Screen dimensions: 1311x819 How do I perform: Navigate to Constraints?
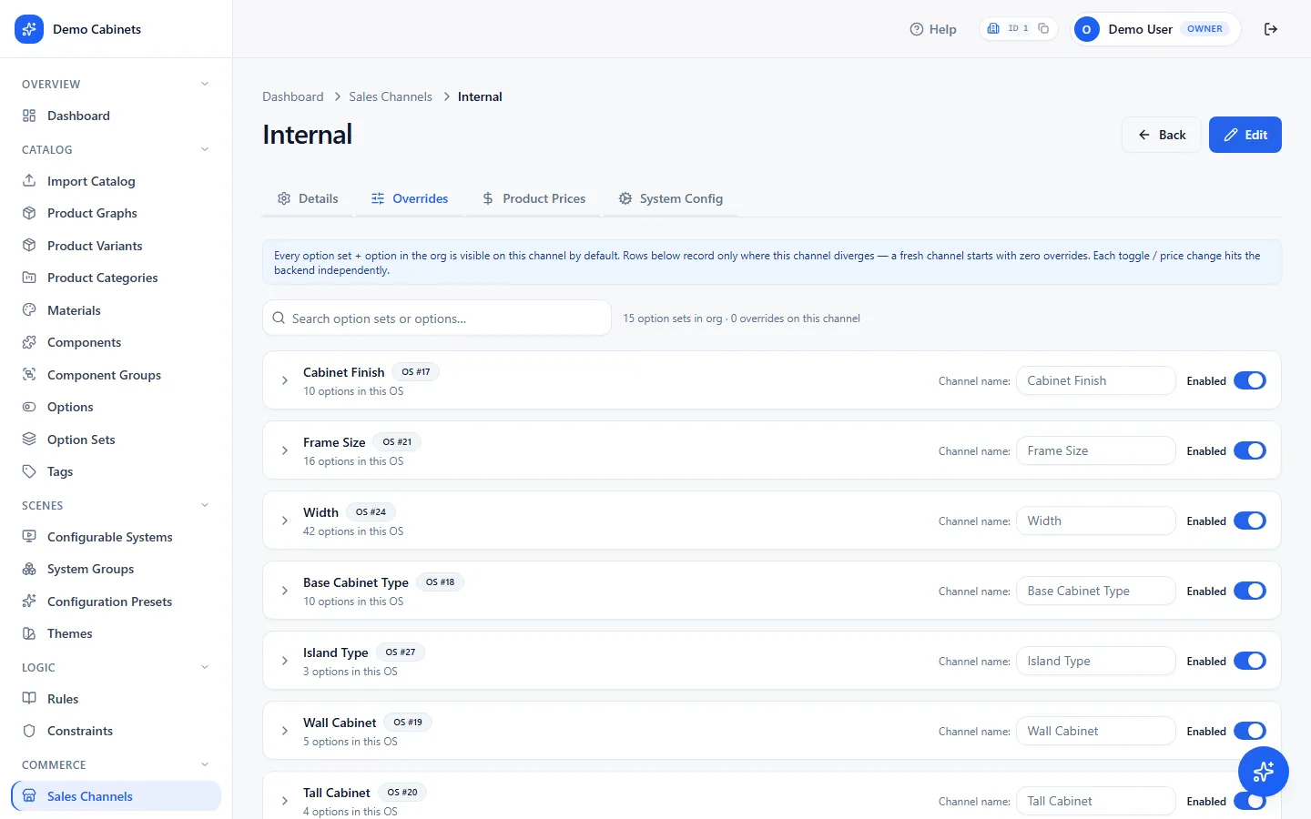point(117,731)
